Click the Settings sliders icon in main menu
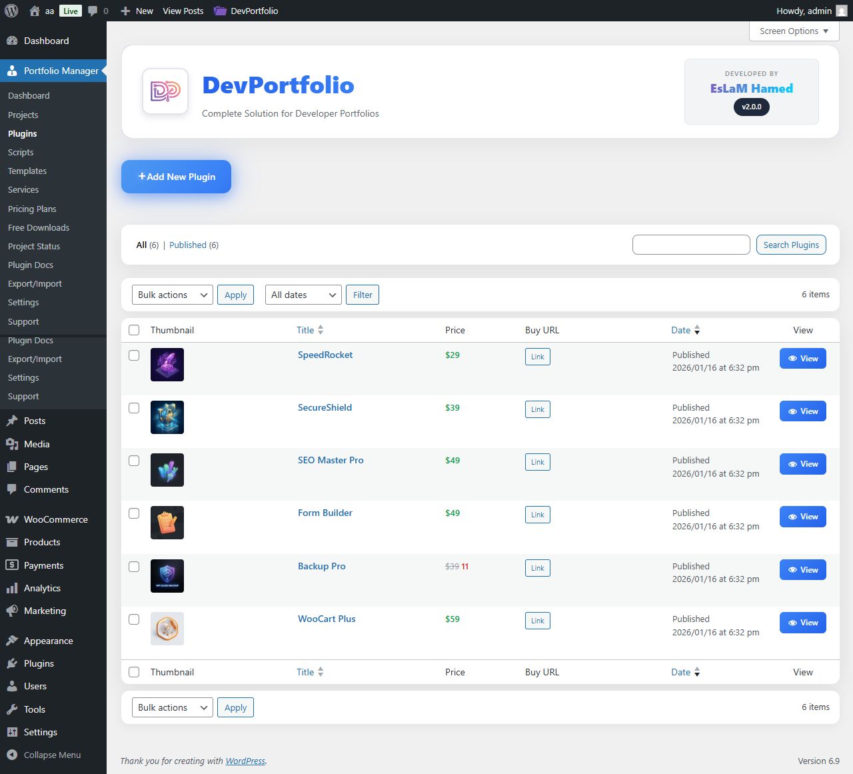This screenshot has width=853, height=774. tap(12, 732)
